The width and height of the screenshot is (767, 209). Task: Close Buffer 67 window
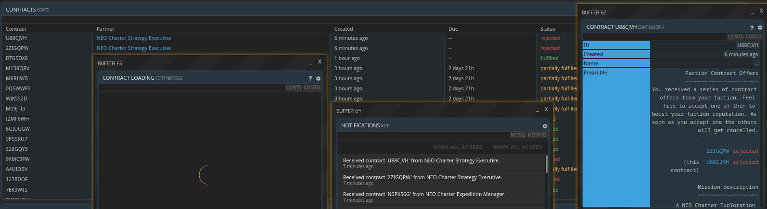[x=761, y=11]
